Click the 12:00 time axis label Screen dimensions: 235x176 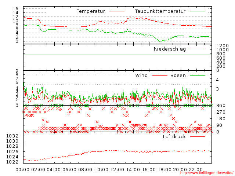117,169
